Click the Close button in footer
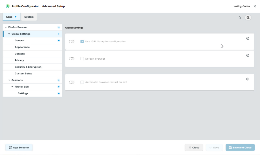The image size is (260, 155). tap(194, 147)
